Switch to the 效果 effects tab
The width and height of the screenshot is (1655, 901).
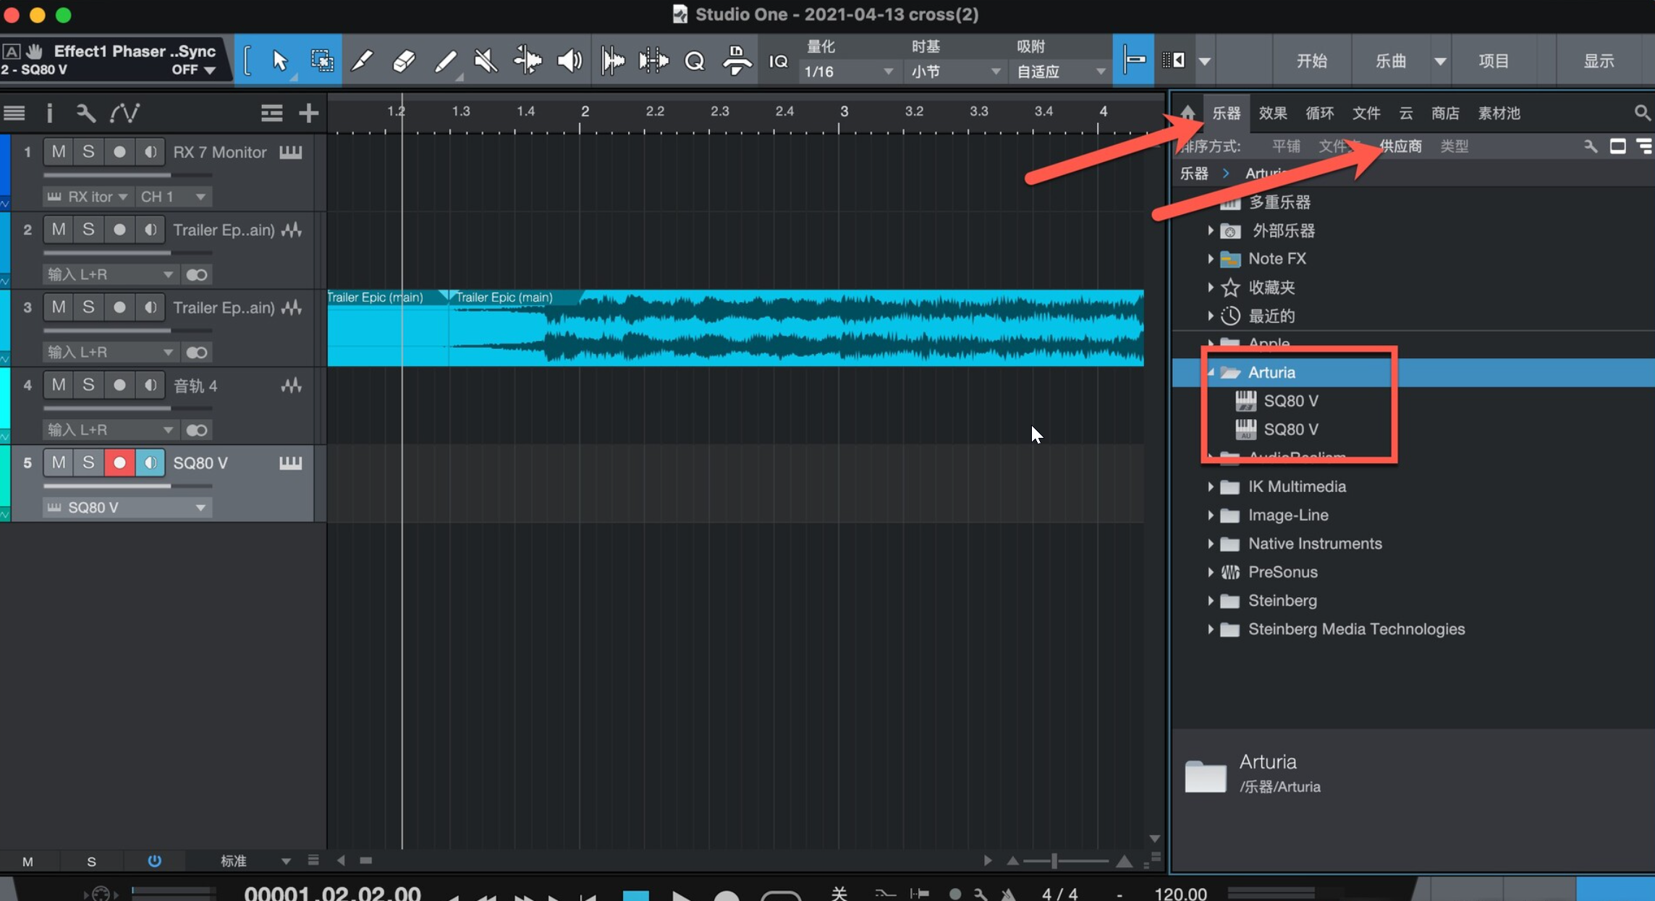click(1272, 113)
